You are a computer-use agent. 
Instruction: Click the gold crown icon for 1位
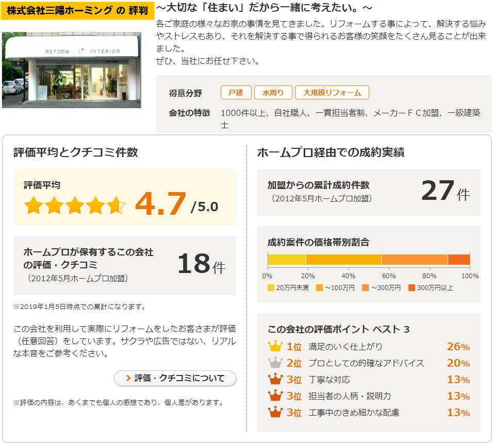click(275, 346)
